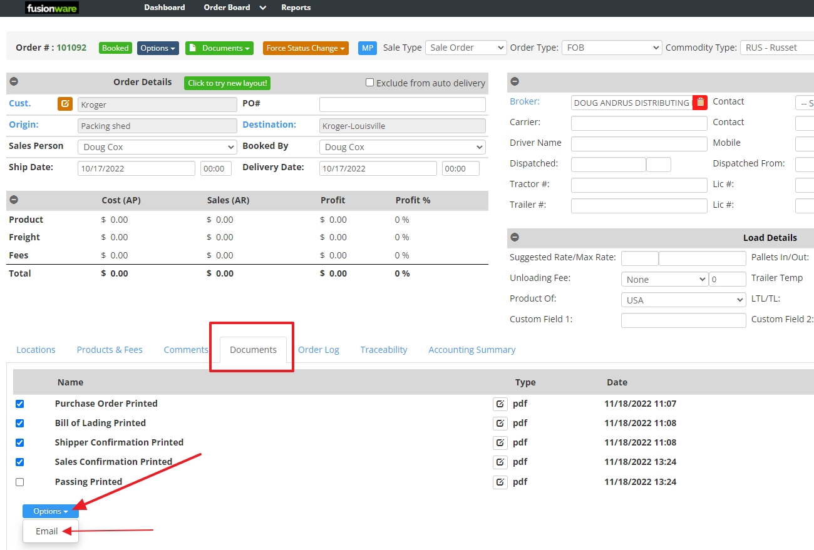This screenshot has width=814, height=550.
Task: Click the chevron next to Order Board
Action: [x=262, y=8]
